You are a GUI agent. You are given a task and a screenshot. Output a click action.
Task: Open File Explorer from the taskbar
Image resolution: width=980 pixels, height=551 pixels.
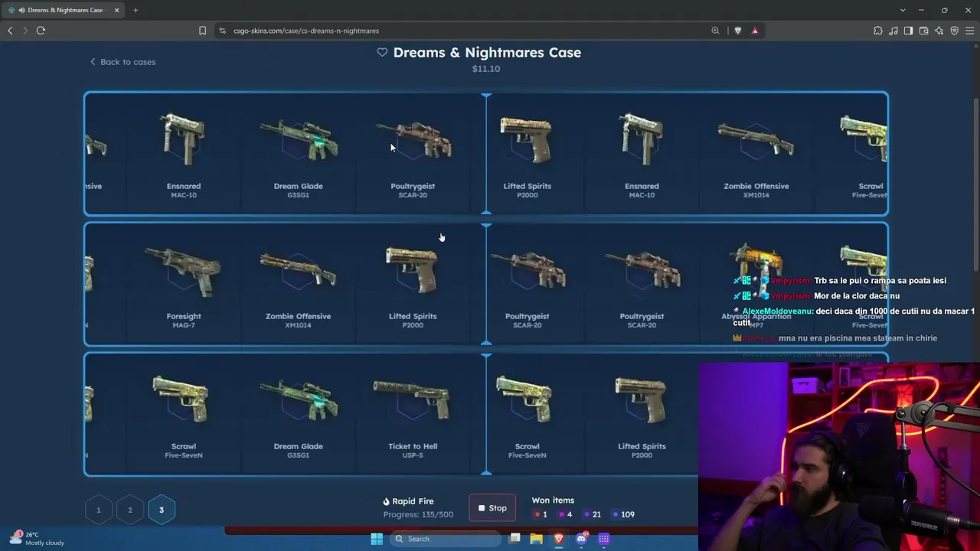click(537, 539)
